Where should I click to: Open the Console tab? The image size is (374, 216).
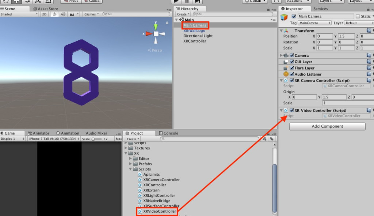point(171,133)
